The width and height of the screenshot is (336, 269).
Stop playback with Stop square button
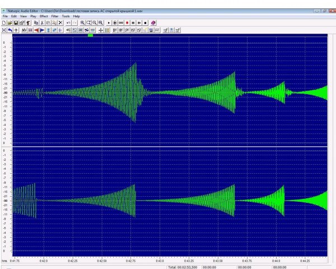coord(145,23)
